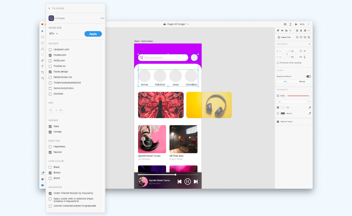Click the Repeat Grid button
Screen dimensions: 352x216
click(x=284, y=37)
